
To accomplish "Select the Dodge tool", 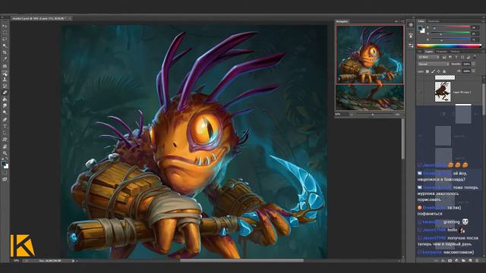I will tap(5, 113).
